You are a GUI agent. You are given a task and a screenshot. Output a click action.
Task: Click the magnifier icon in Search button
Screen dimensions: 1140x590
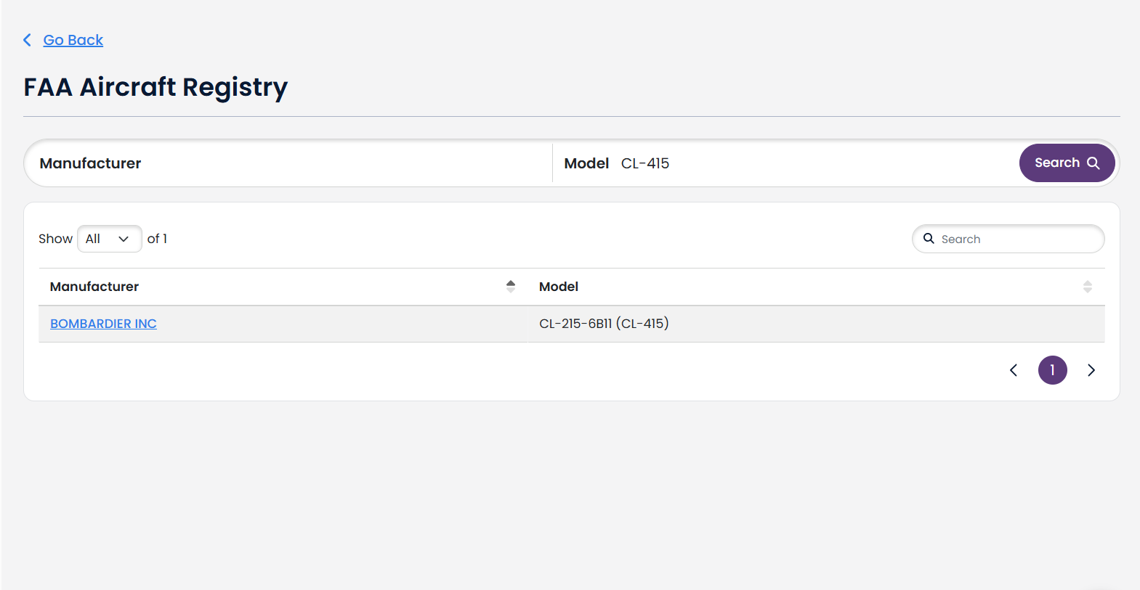click(x=1093, y=163)
